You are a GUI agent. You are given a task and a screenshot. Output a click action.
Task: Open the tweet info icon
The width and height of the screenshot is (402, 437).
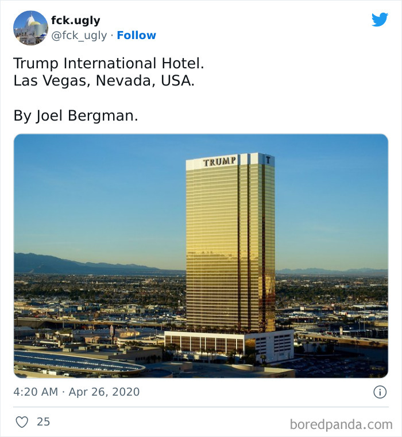[x=380, y=392]
